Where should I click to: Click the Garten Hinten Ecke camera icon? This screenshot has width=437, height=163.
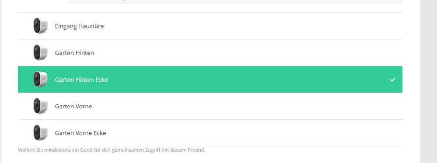(40, 80)
